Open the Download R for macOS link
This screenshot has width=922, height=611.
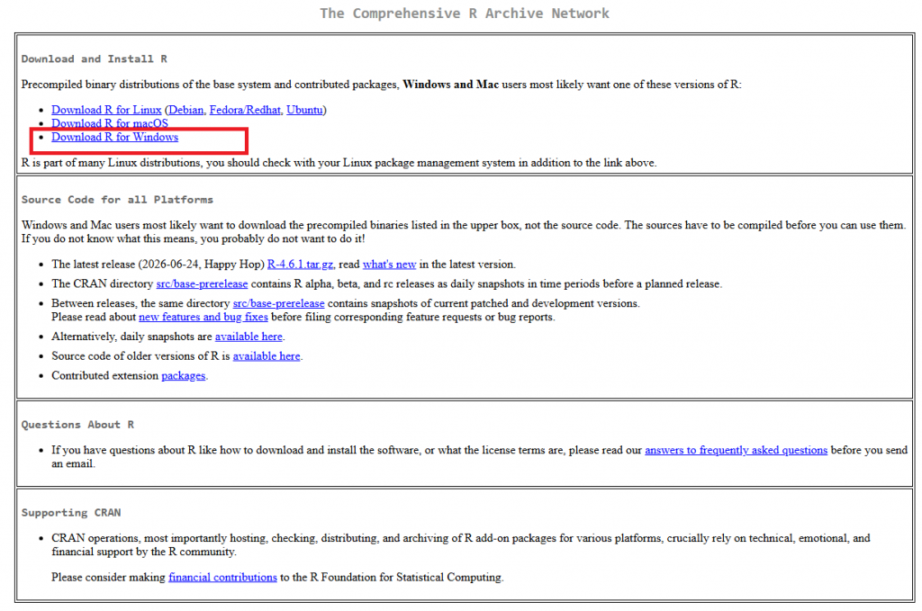110,123
